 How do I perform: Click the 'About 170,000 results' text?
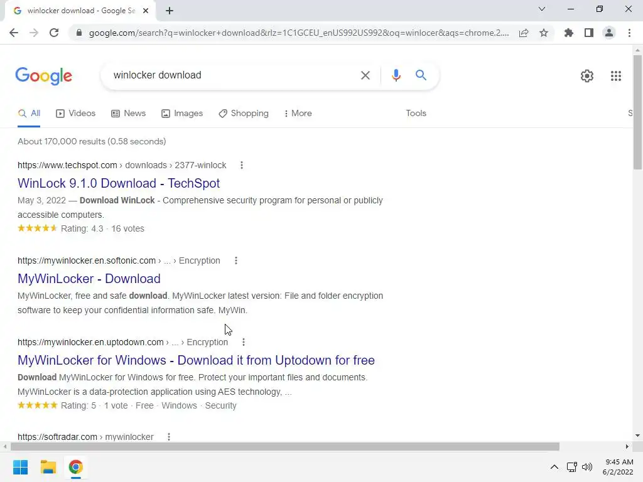click(92, 141)
